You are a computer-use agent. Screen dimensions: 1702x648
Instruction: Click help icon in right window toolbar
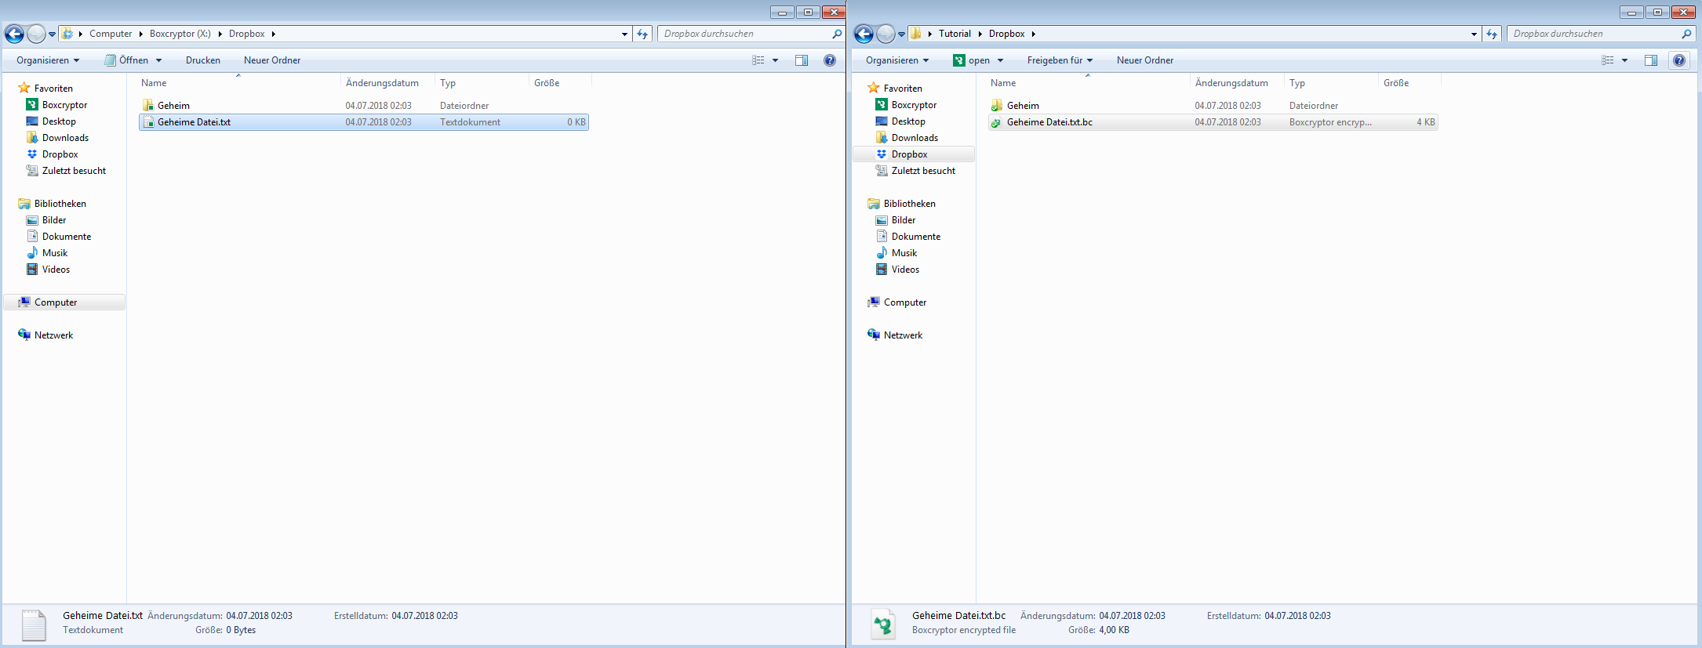coord(1679,60)
